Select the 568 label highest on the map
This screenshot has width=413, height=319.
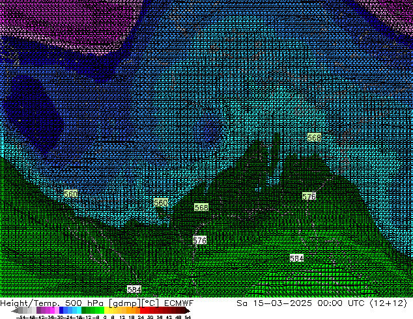pos(314,137)
